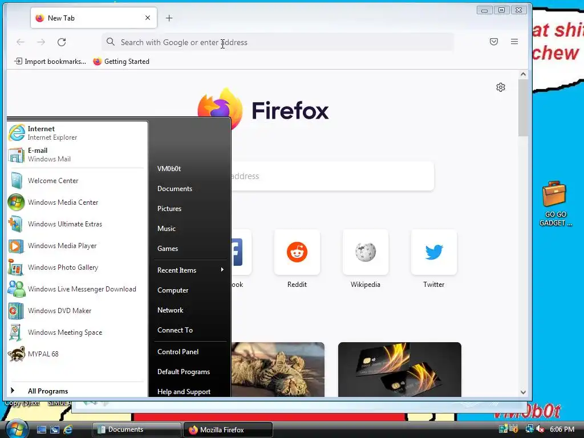Screen dimensions: 584x438
Task: Open Windows Meeting Space
Action: pos(76,332)
